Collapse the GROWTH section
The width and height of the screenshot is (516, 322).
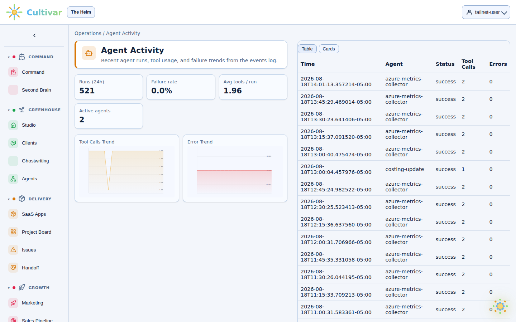(x=9, y=288)
